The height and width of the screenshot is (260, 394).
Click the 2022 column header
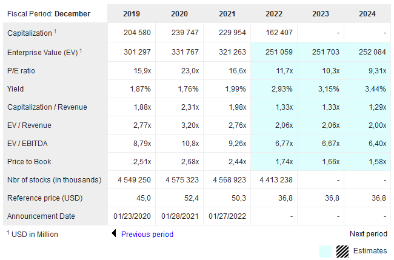[273, 14]
